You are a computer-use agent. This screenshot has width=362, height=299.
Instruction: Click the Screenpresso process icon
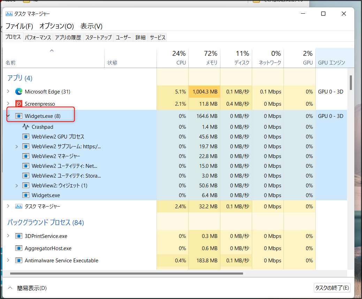(19, 104)
